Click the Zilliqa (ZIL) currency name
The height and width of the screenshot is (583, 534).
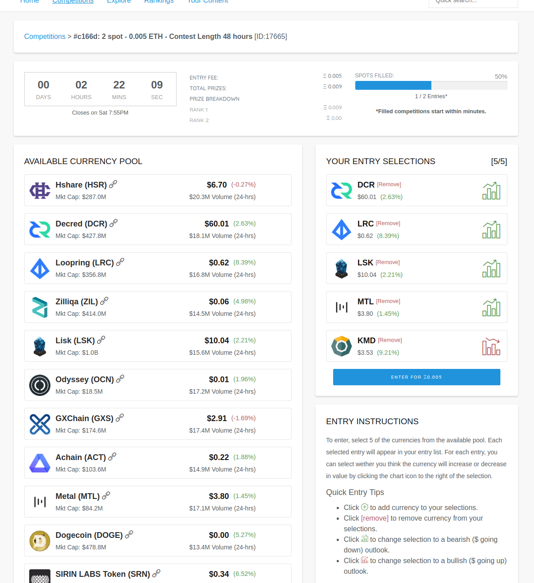(77, 302)
